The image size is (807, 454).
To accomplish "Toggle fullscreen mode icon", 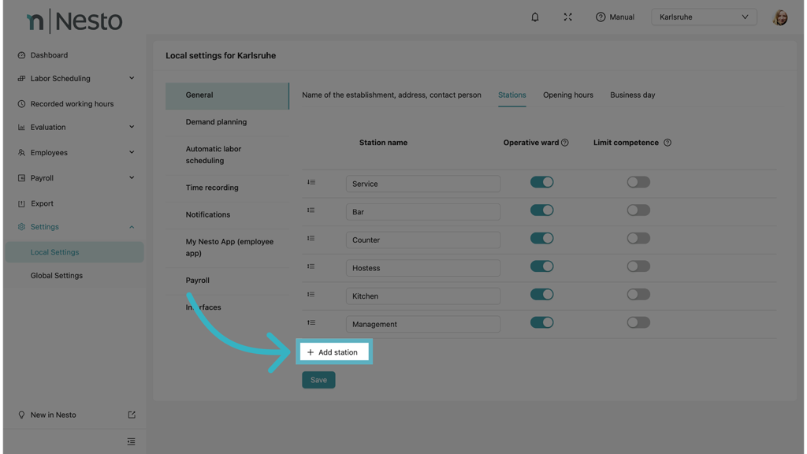I will click(x=567, y=17).
